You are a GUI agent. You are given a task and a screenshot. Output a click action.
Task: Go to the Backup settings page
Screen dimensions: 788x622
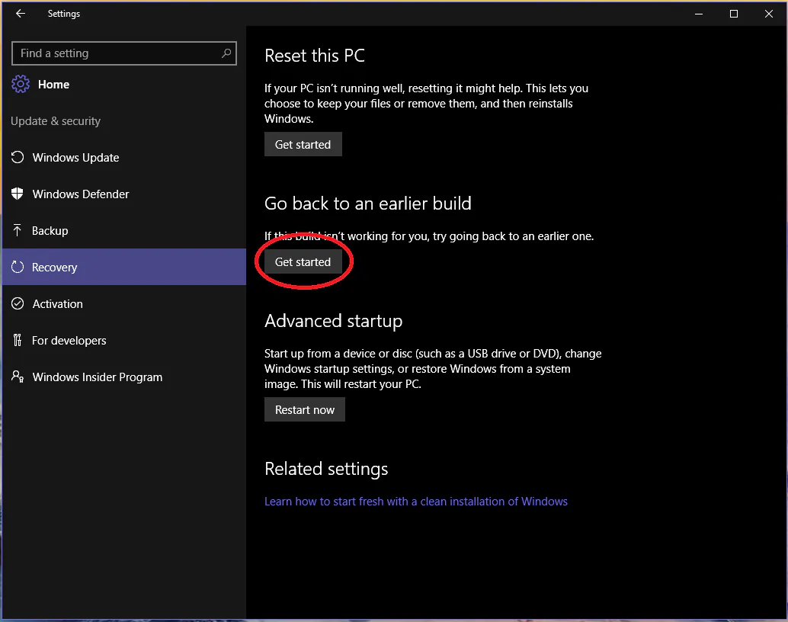(x=124, y=231)
